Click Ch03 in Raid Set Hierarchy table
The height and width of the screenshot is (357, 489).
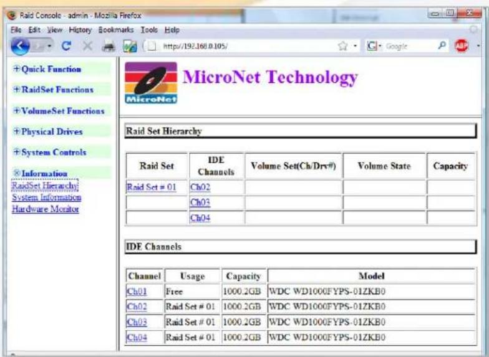tap(200, 202)
